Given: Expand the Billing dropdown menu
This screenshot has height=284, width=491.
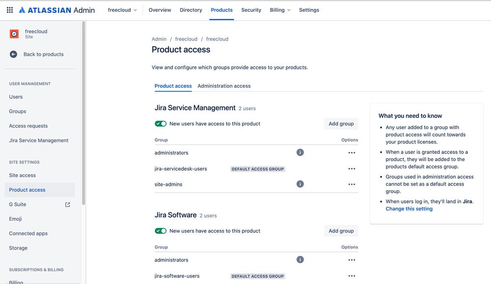Looking at the screenshot, I should [x=280, y=10].
